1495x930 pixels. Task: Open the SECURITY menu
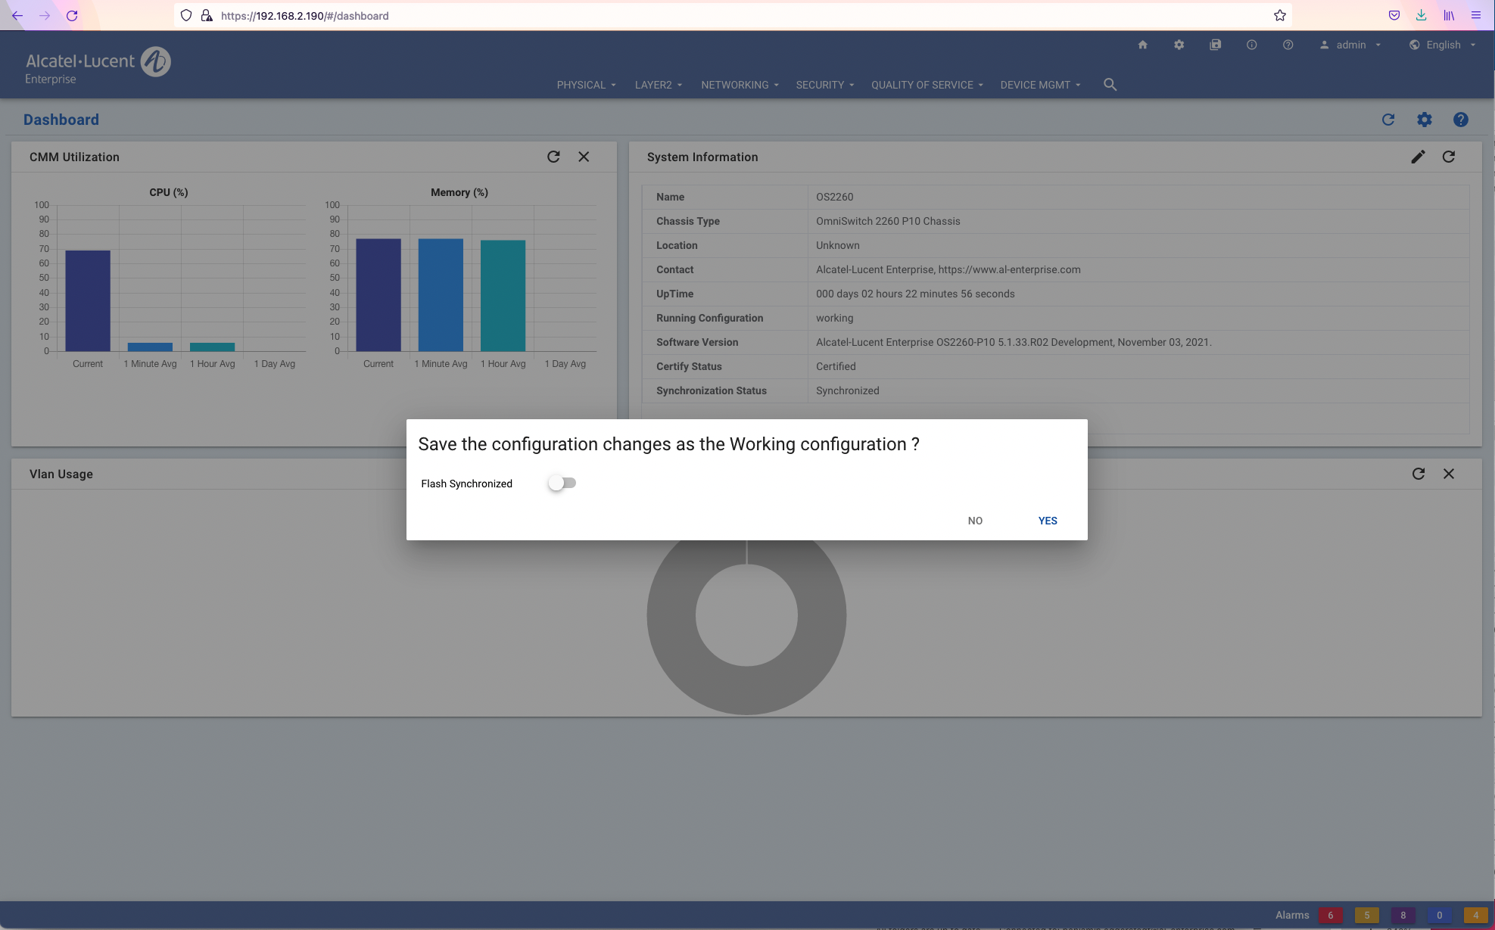click(824, 85)
